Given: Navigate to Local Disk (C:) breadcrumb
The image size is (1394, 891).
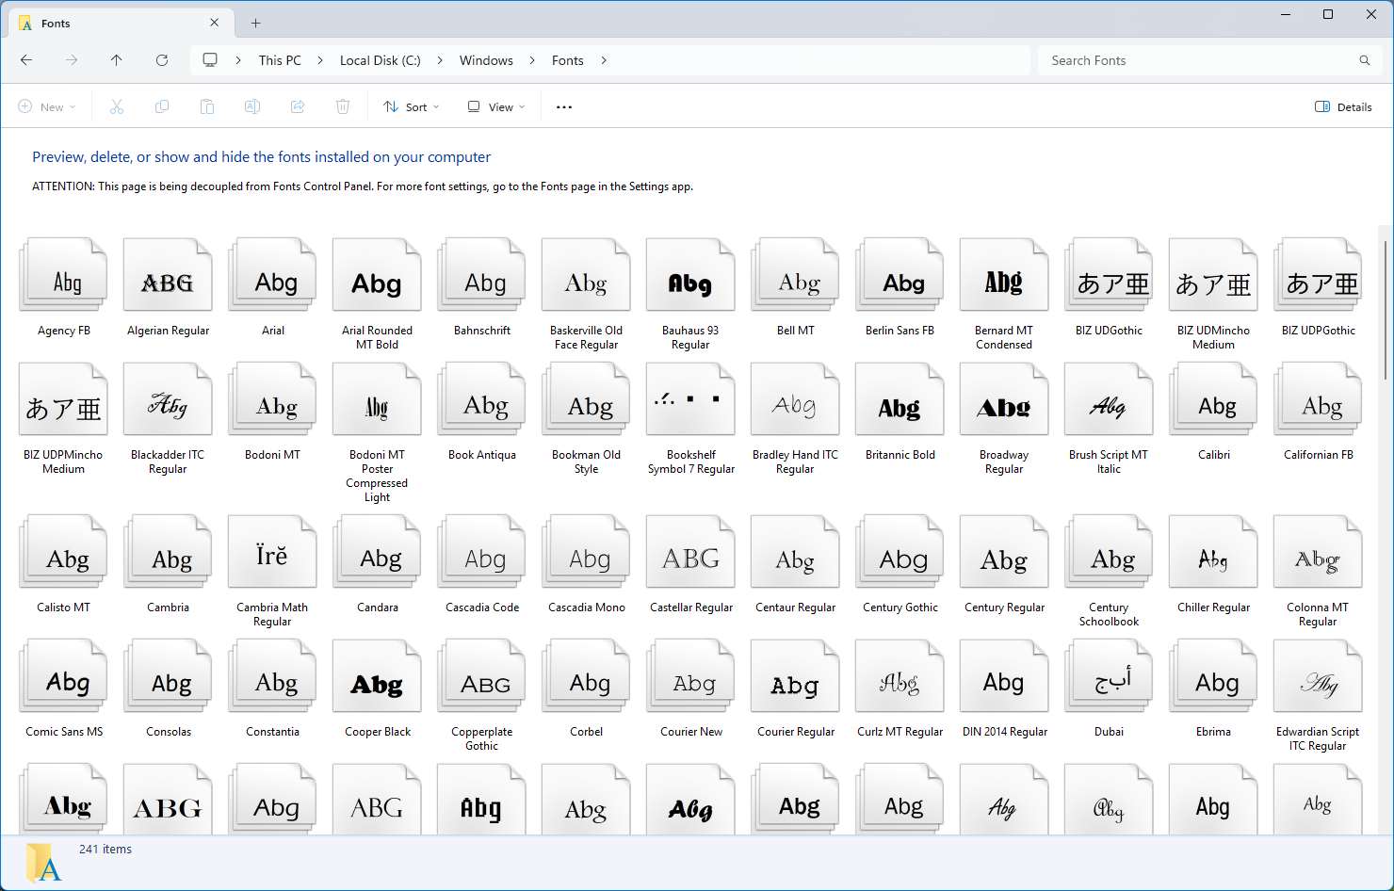Looking at the screenshot, I should click(x=380, y=60).
